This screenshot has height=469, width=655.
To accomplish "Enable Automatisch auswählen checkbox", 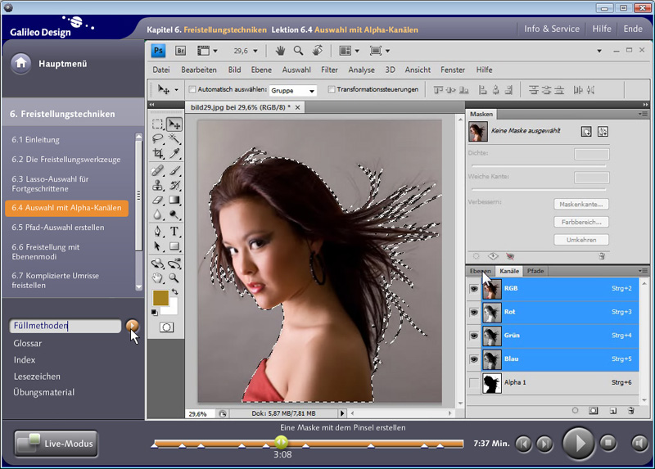I will (192, 89).
